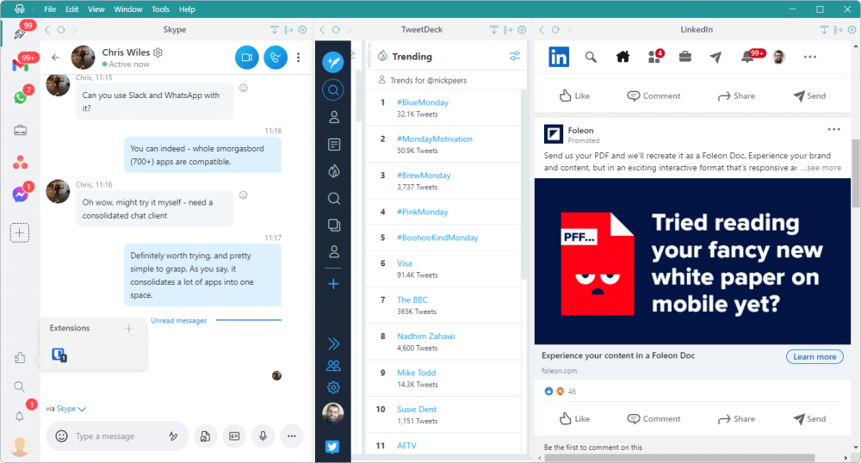Click the TweetDeck compose tweet icon
Screen dimensions: 861x463
(333, 61)
